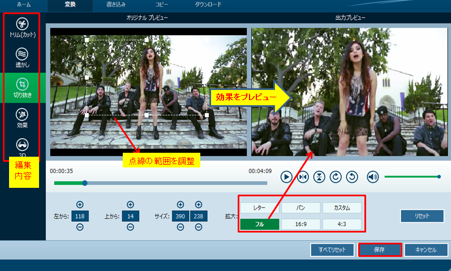Viewport: 451px width, 271px height.
Task: Decrease crop width with minus icon
Action: tap(181, 227)
